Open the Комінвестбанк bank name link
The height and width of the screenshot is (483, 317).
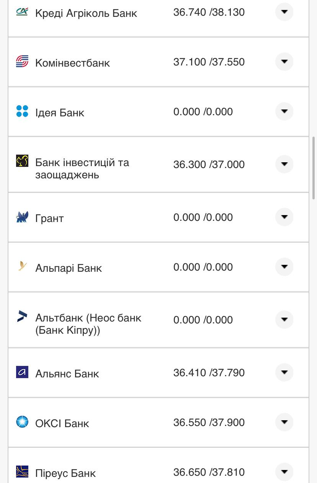click(72, 63)
